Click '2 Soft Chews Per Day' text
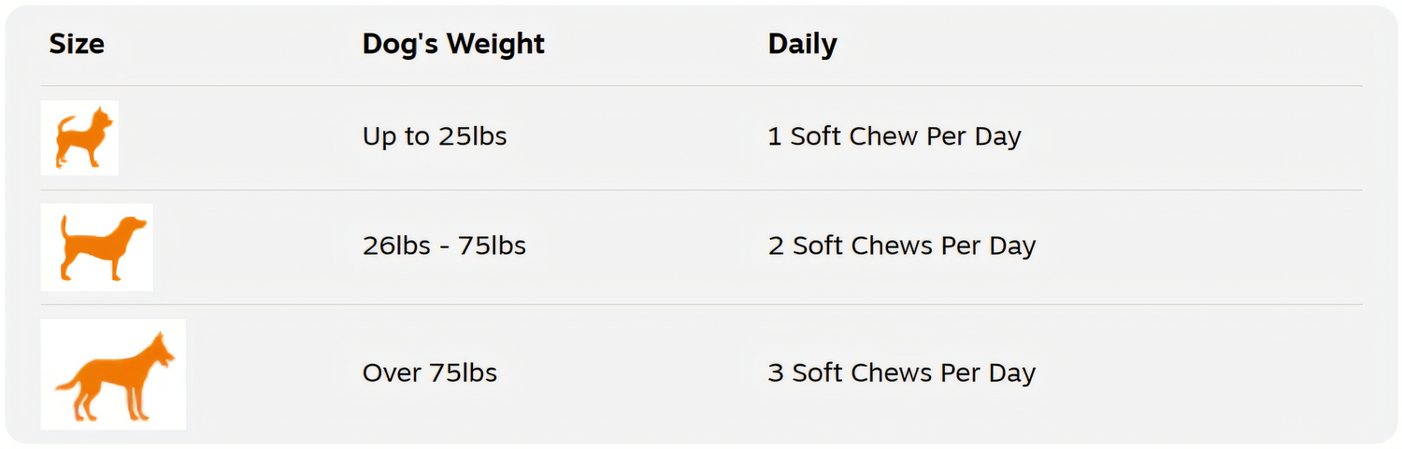Viewport: 1402px width, 449px height. 901,246
